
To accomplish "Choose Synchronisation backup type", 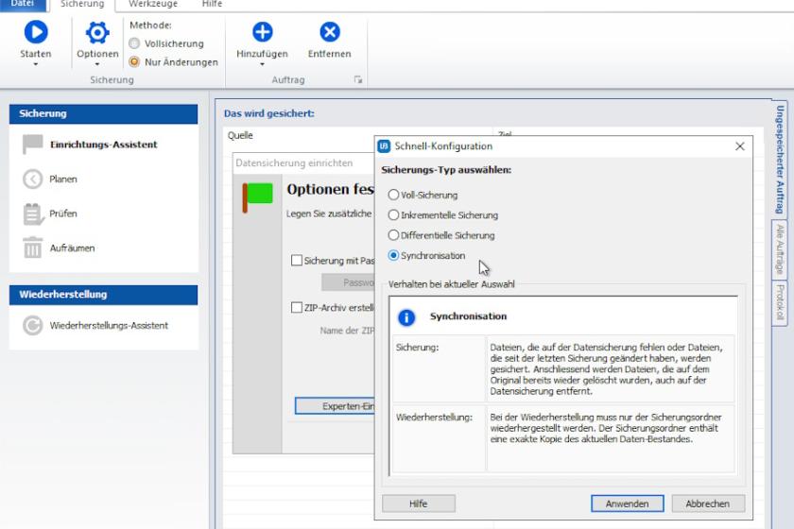I will click(x=393, y=256).
